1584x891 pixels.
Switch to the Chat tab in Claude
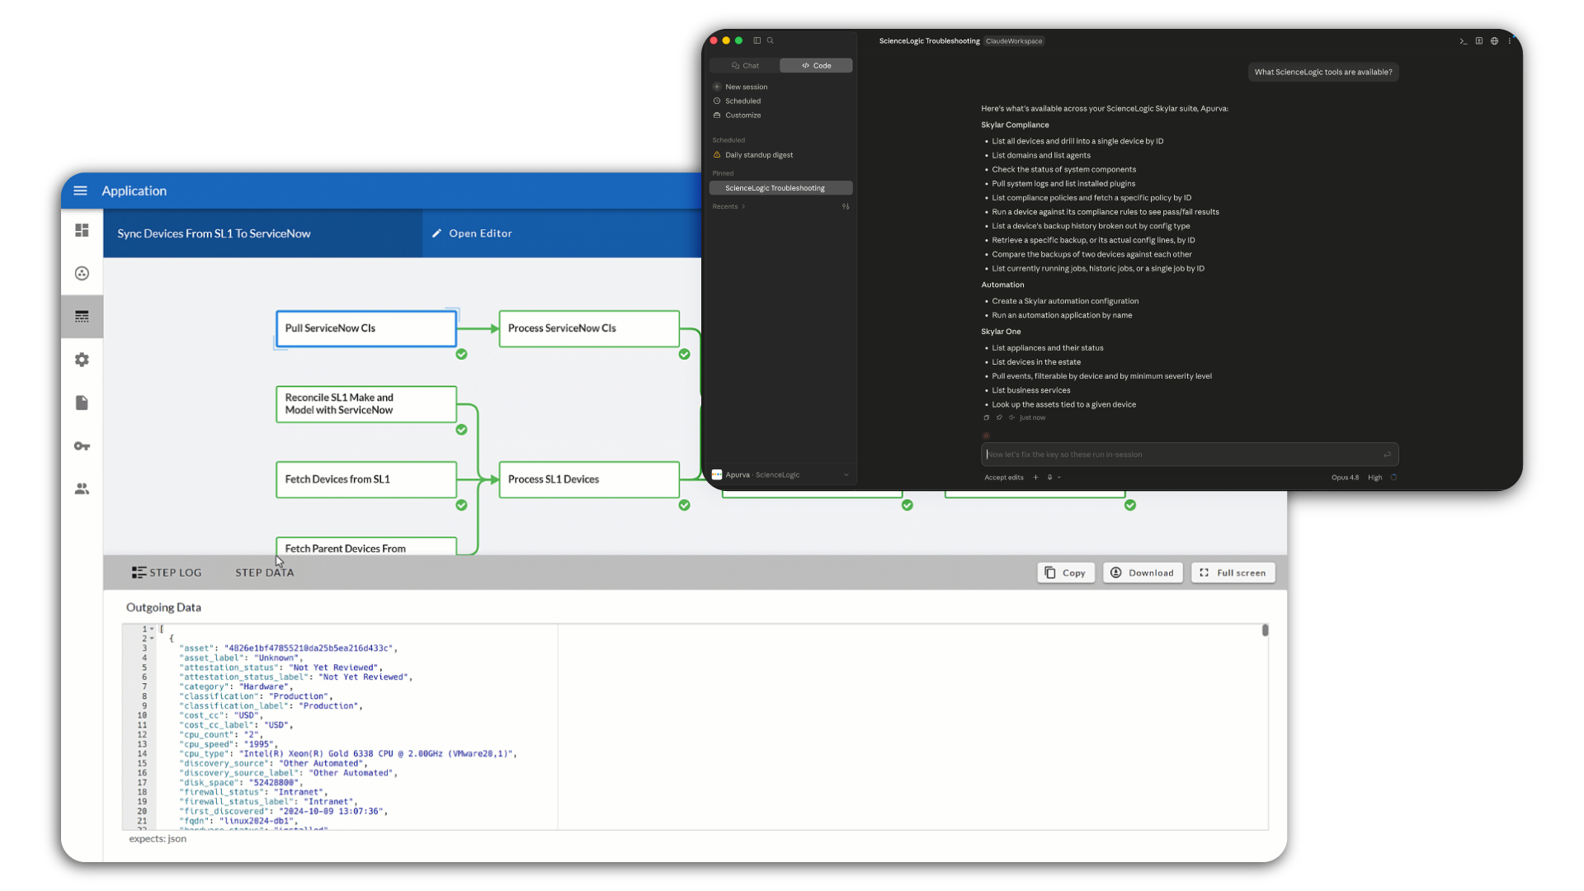pyautogui.click(x=745, y=65)
